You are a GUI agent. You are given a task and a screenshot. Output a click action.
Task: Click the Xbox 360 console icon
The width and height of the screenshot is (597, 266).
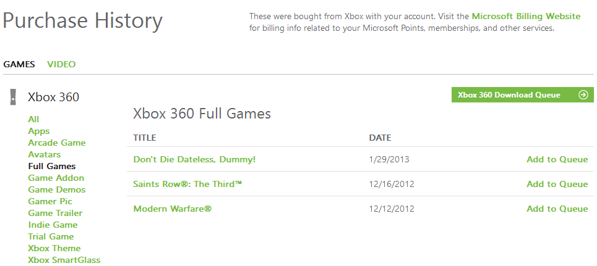click(x=12, y=97)
